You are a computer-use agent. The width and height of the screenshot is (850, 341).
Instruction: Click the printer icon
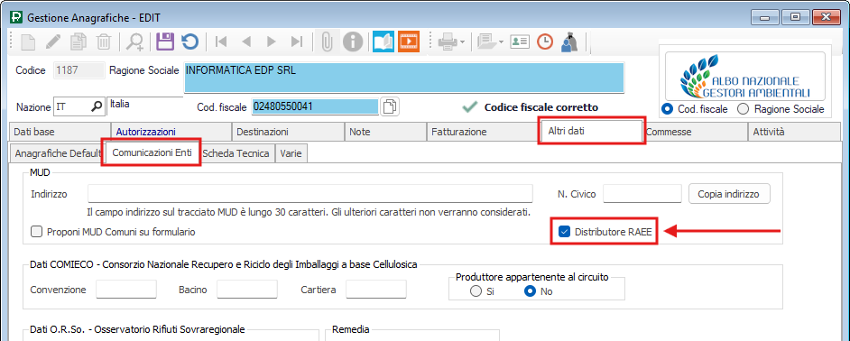[448, 41]
